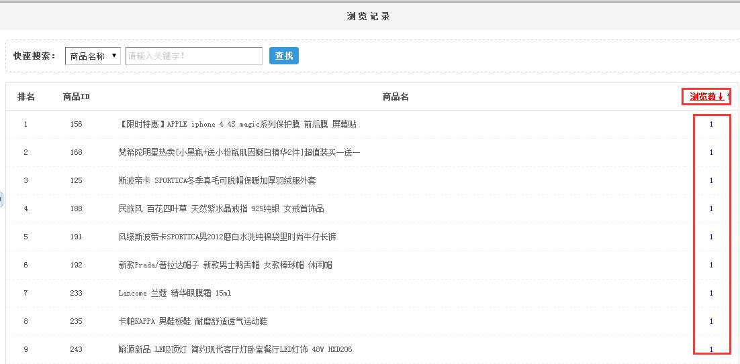Open view count link for product 243

pos(711,349)
